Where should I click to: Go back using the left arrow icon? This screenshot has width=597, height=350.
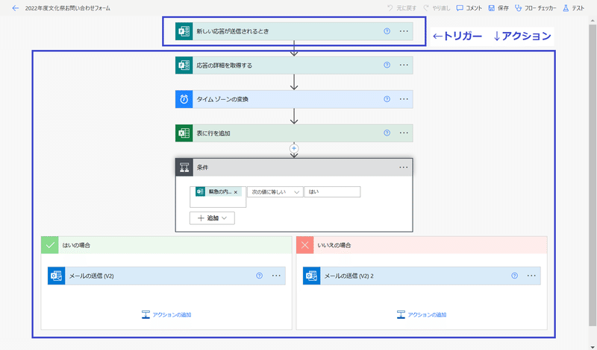(x=15, y=8)
